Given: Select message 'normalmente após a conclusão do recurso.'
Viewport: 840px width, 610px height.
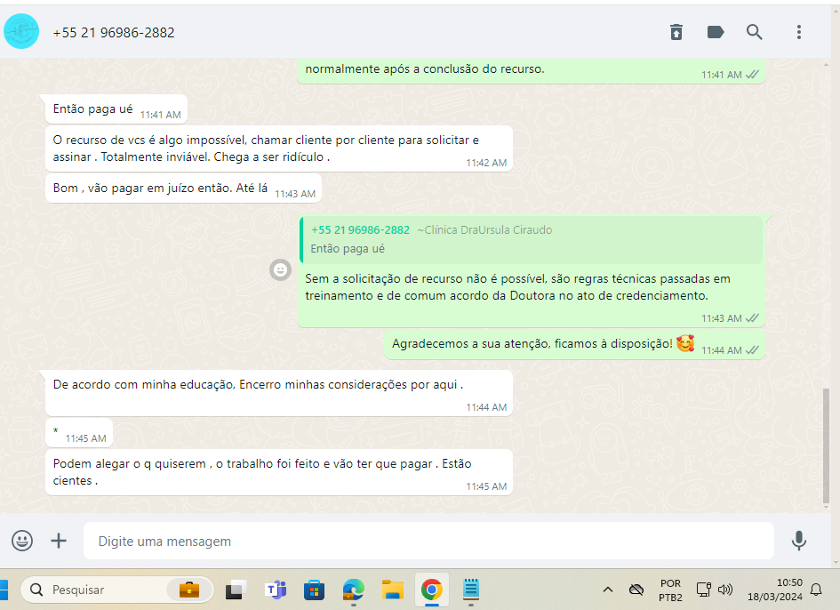Looking at the screenshot, I should tap(531, 71).
